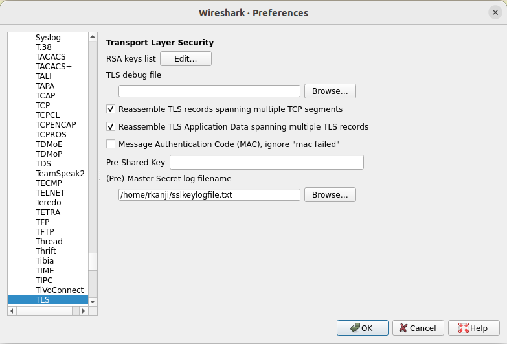Select Thread protocol
Image resolution: width=507 pixels, height=344 pixels.
pyautogui.click(x=48, y=241)
